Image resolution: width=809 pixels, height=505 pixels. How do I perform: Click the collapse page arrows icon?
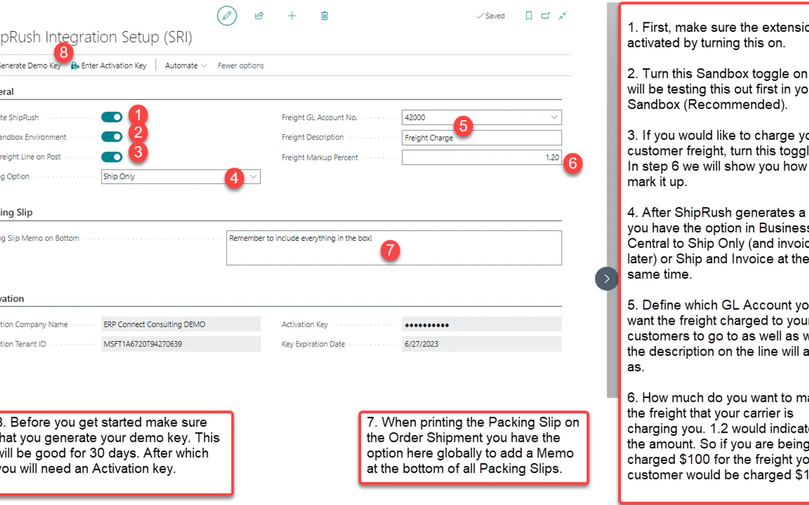(x=562, y=16)
